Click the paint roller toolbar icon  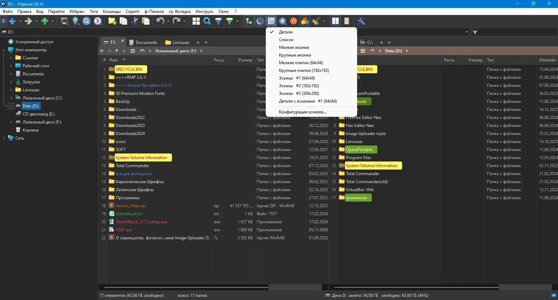tap(316, 21)
